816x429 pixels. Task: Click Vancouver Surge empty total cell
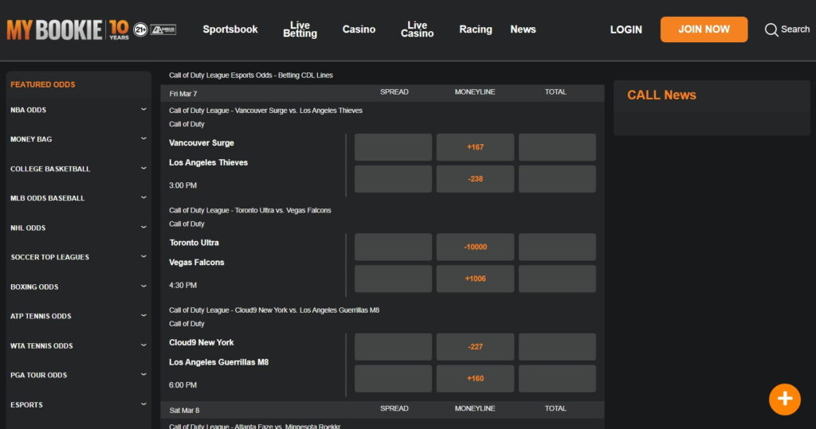557,147
